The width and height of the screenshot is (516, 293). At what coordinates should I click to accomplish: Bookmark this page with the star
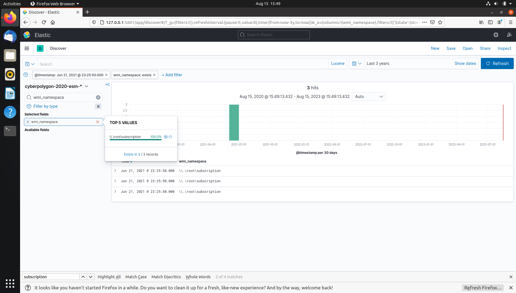tap(440, 22)
